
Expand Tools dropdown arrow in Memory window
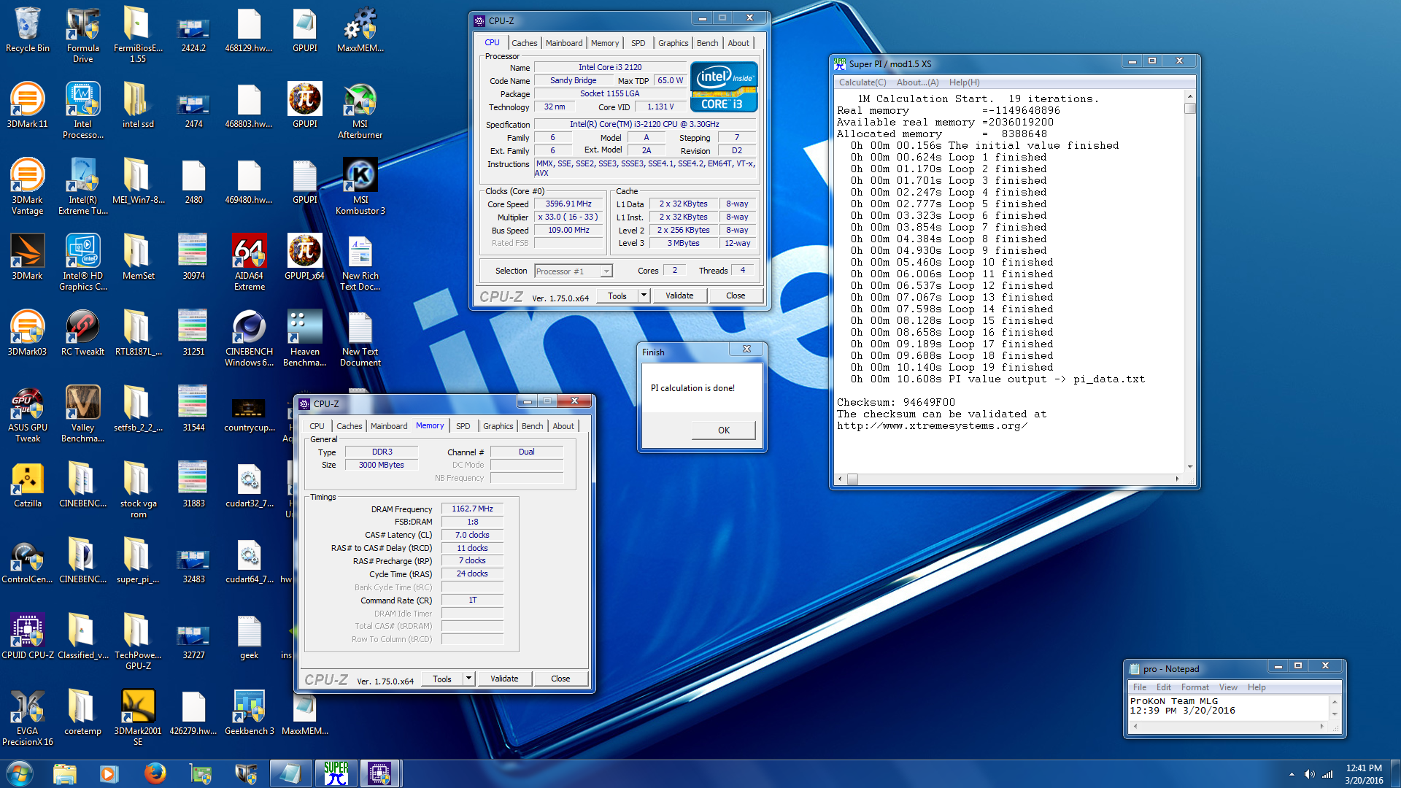click(x=468, y=679)
